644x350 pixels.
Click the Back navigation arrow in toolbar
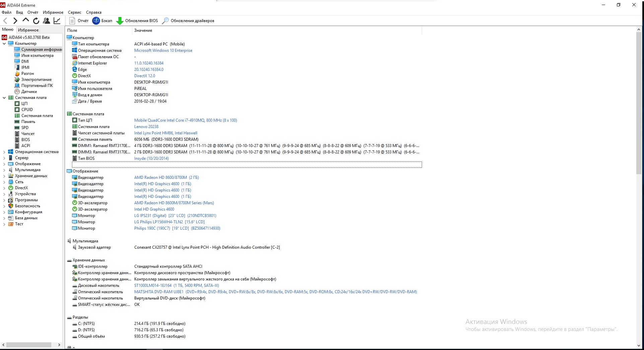pos(5,21)
